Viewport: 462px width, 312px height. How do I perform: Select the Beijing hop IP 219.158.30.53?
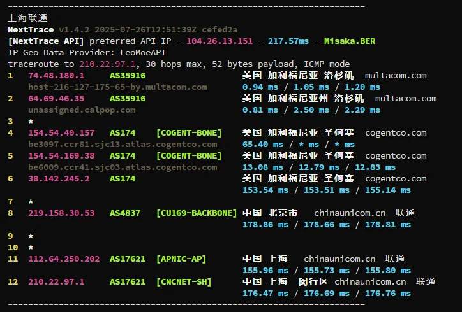coord(61,213)
